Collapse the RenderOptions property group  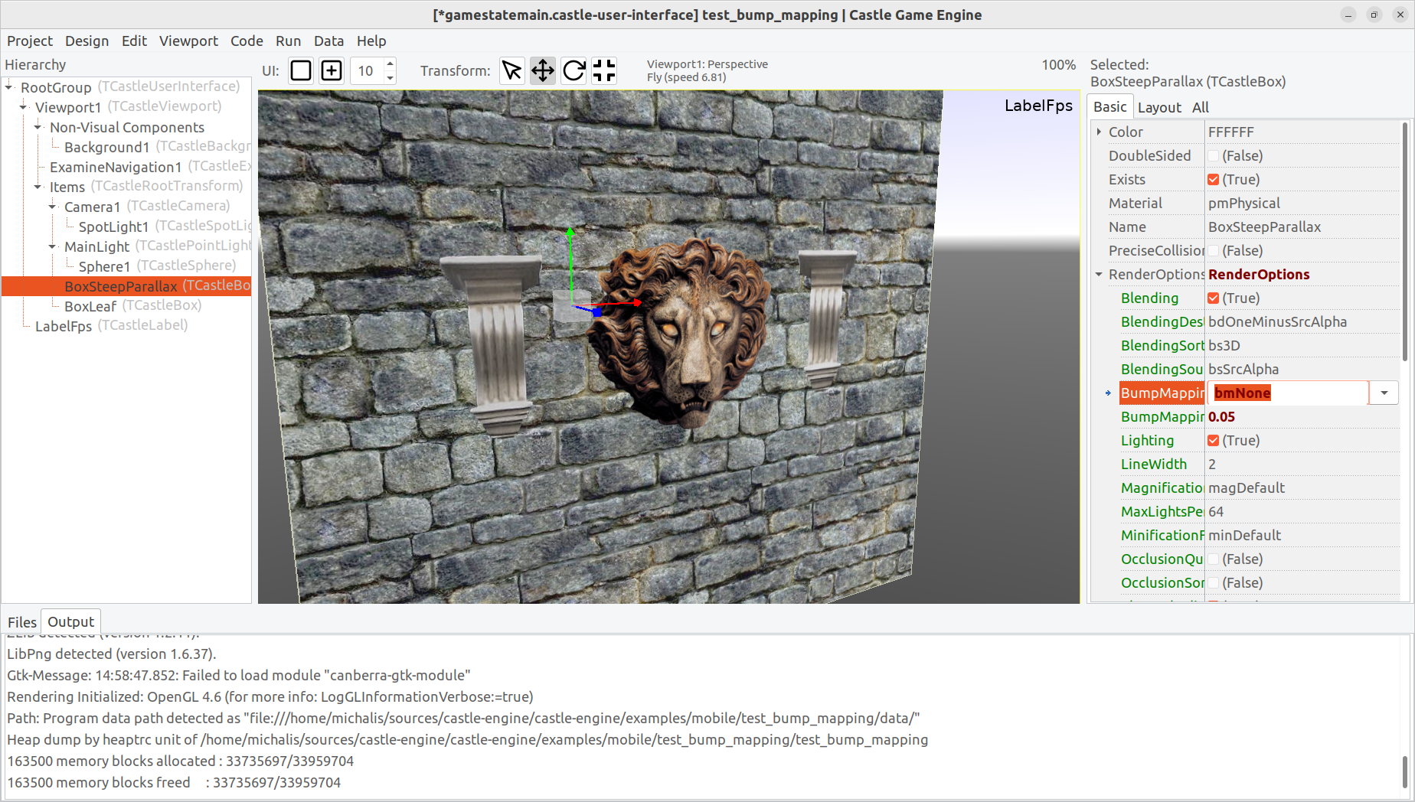tap(1099, 274)
